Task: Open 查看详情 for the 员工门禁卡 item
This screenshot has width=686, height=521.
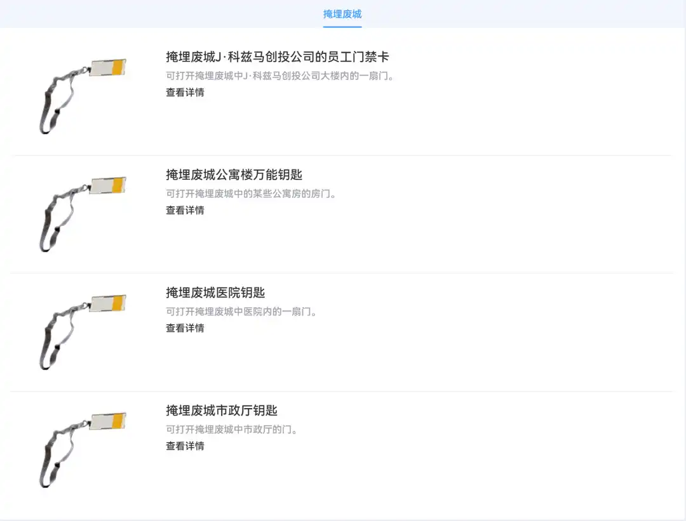Action: coord(185,93)
